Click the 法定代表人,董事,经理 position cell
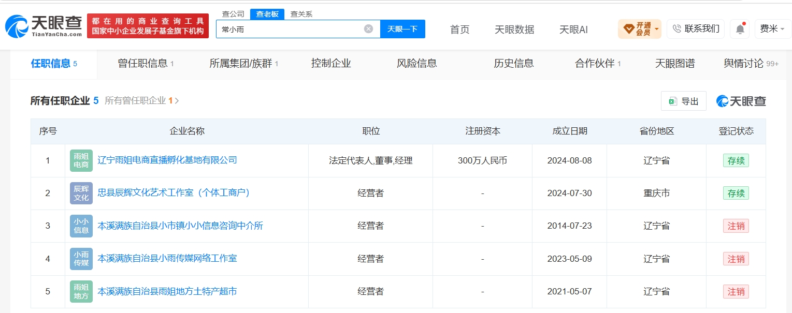792x313 pixels. tap(371, 160)
